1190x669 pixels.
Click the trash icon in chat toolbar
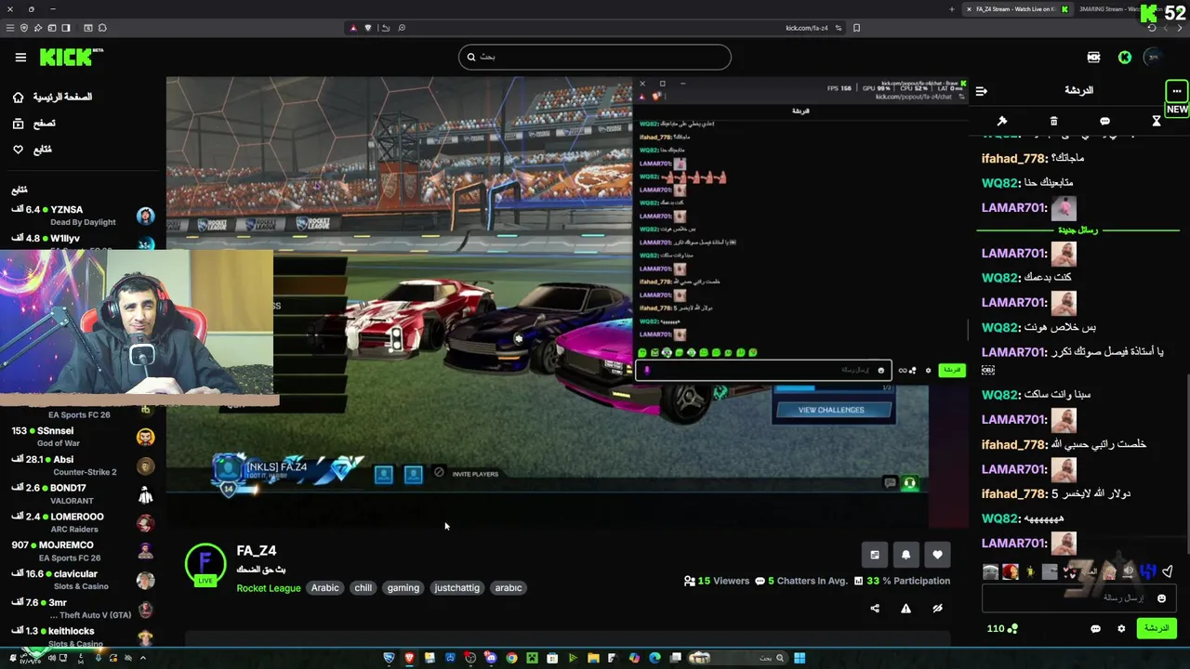(1053, 121)
